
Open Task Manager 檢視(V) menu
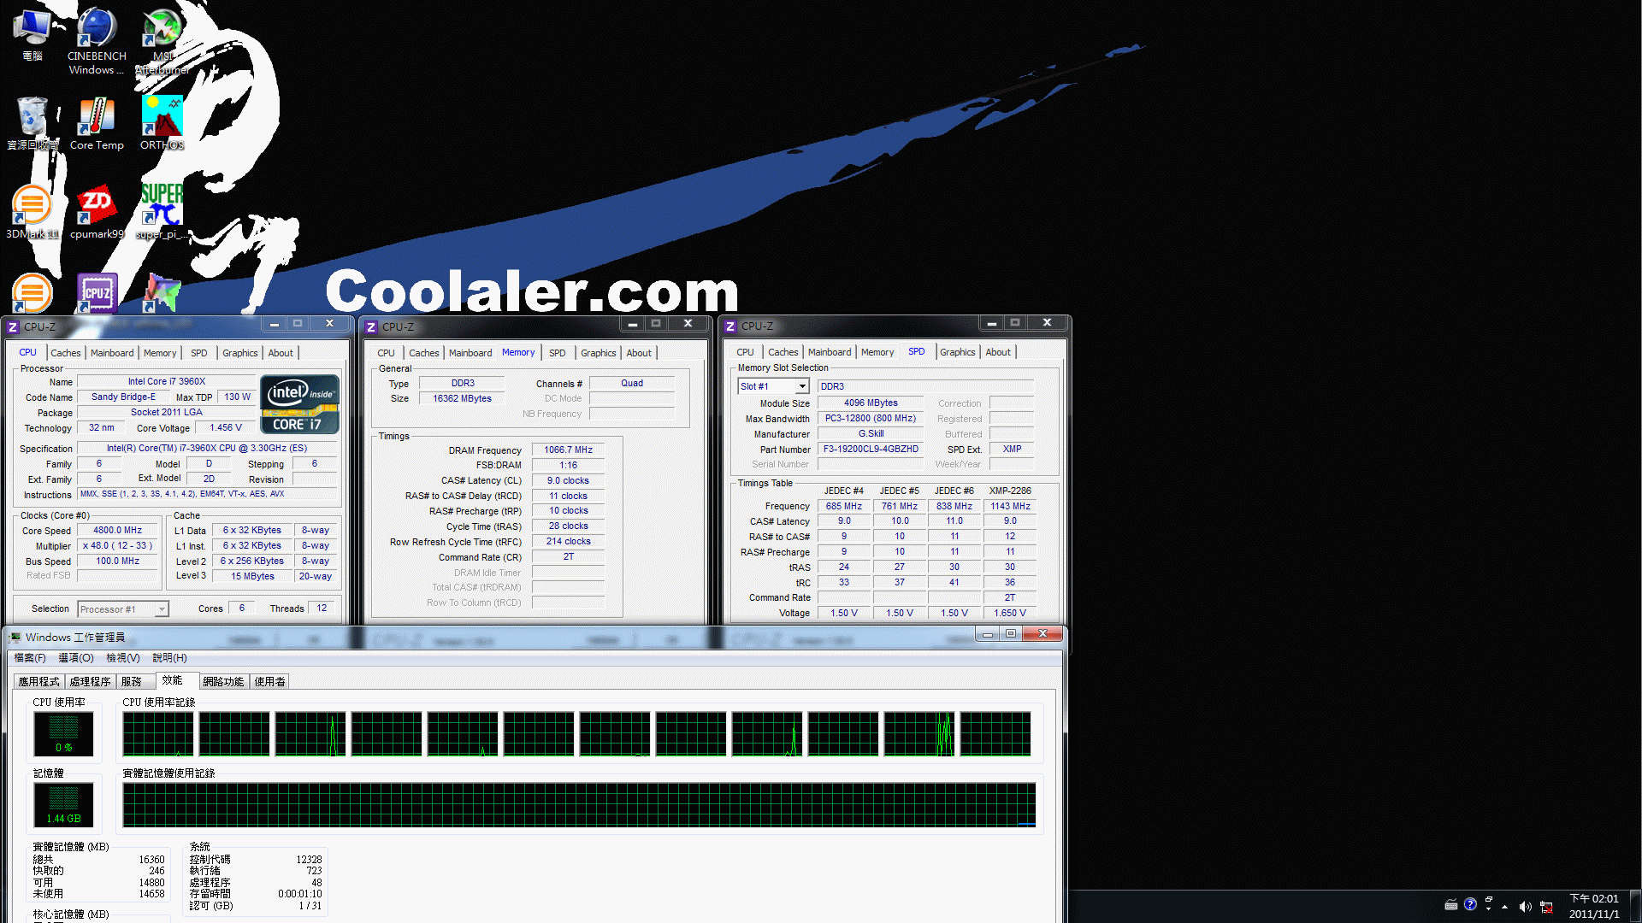tap(122, 658)
